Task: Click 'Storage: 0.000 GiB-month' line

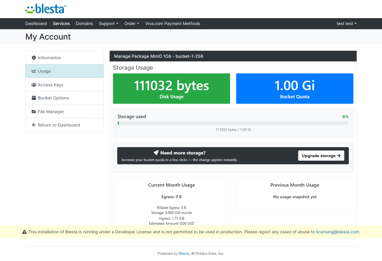Action: click(172, 213)
